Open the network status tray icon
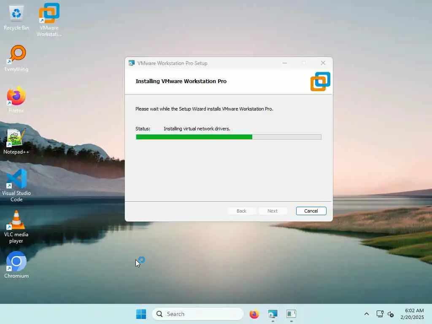 (380, 314)
